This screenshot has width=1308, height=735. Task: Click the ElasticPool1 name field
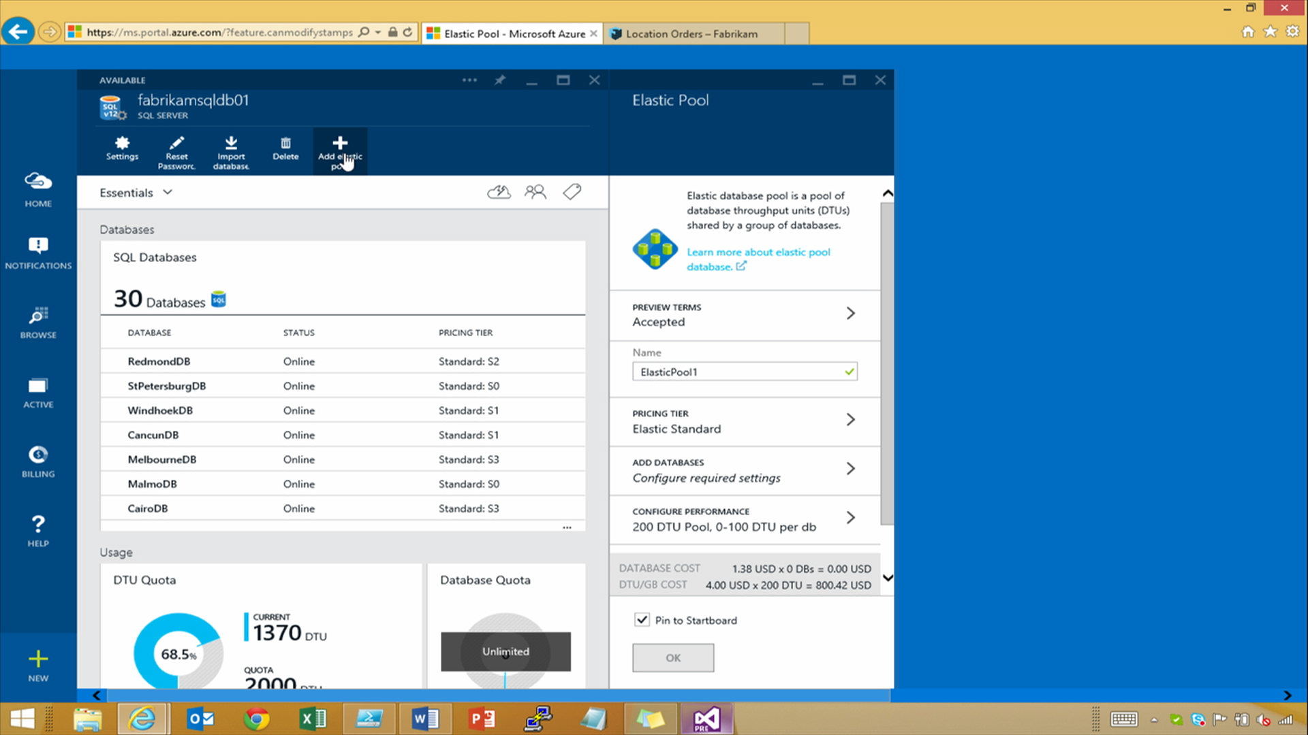click(739, 372)
